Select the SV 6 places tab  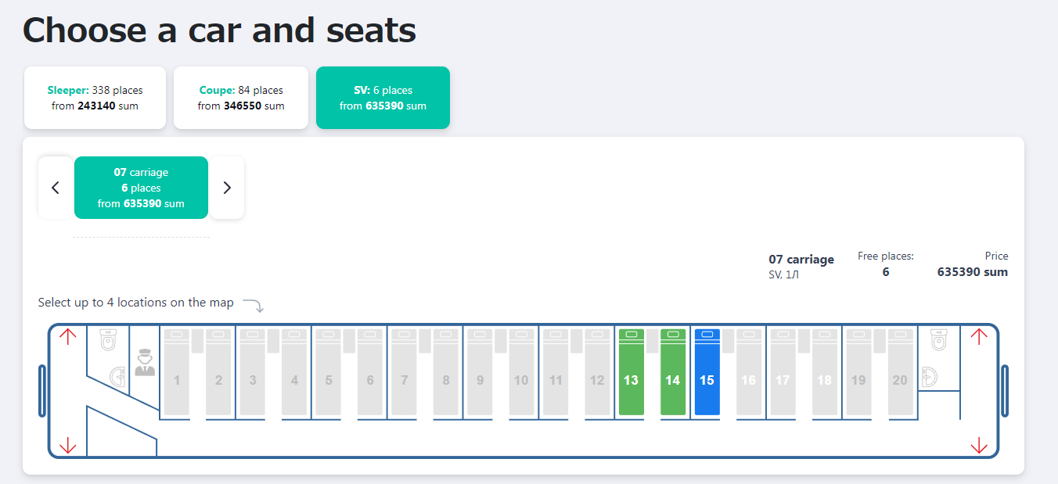[383, 98]
